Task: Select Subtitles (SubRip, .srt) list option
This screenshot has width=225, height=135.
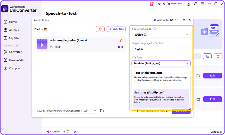Action: pyautogui.click(x=161, y=99)
